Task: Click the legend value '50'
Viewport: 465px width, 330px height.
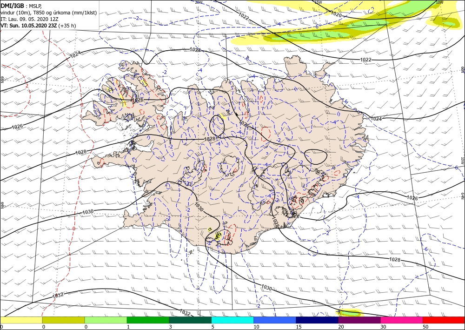Action: [425, 327]
